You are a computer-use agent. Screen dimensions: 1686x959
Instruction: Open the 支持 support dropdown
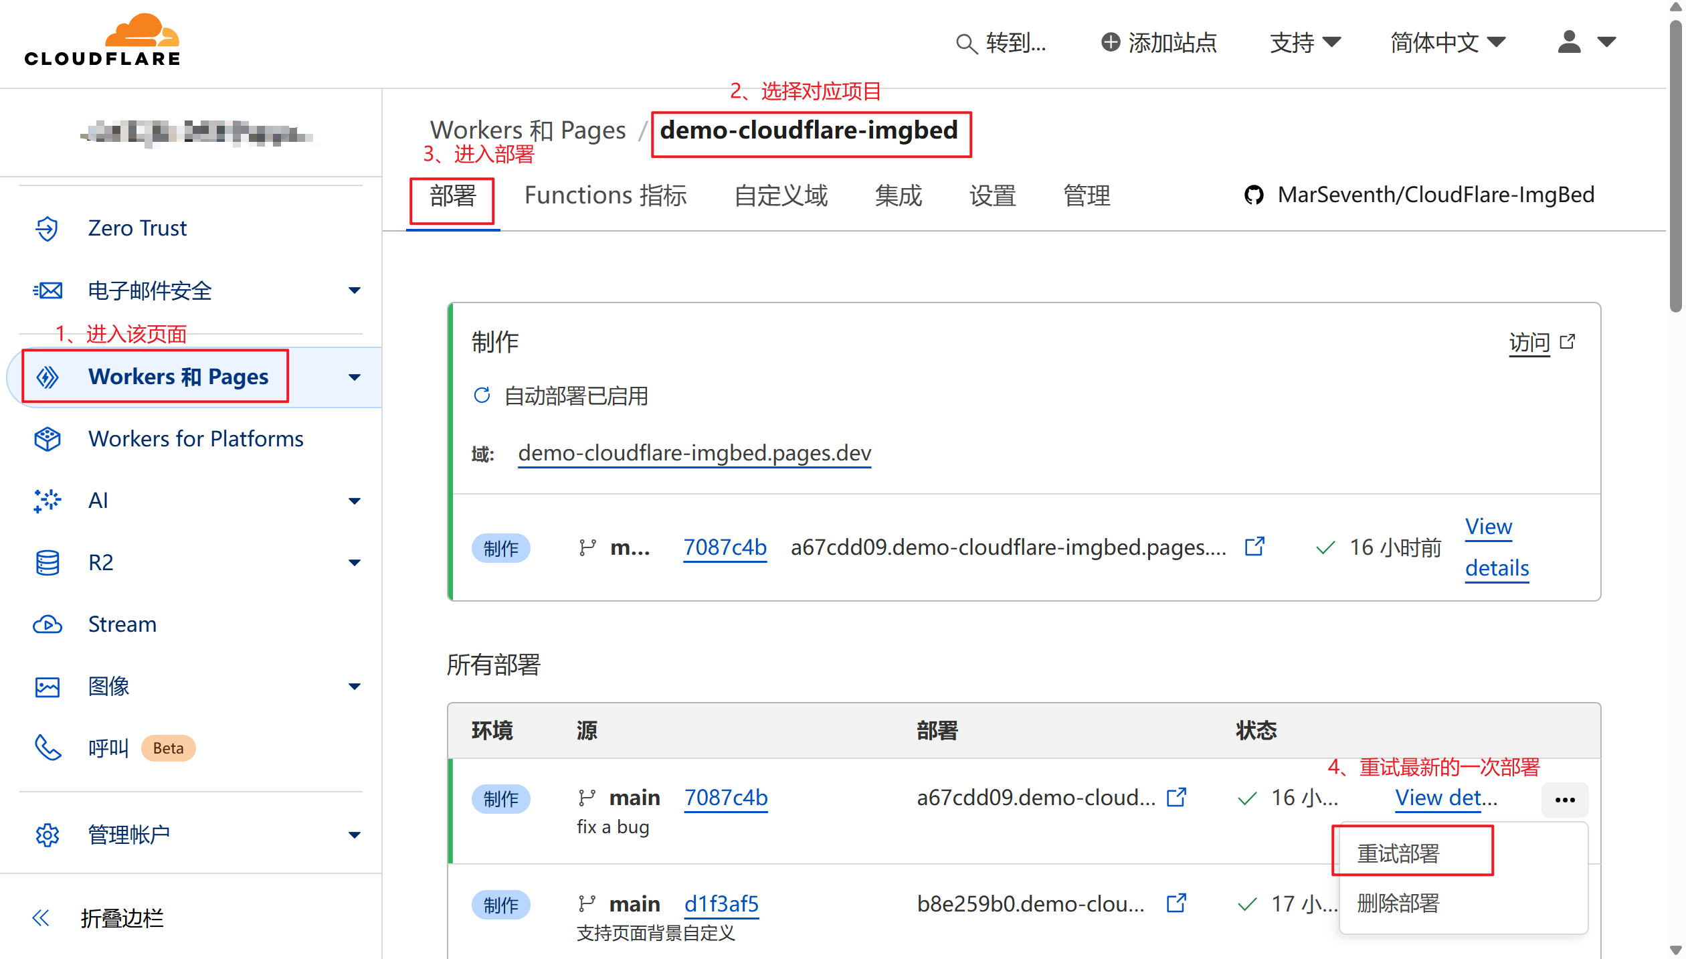coord(1305,43)
